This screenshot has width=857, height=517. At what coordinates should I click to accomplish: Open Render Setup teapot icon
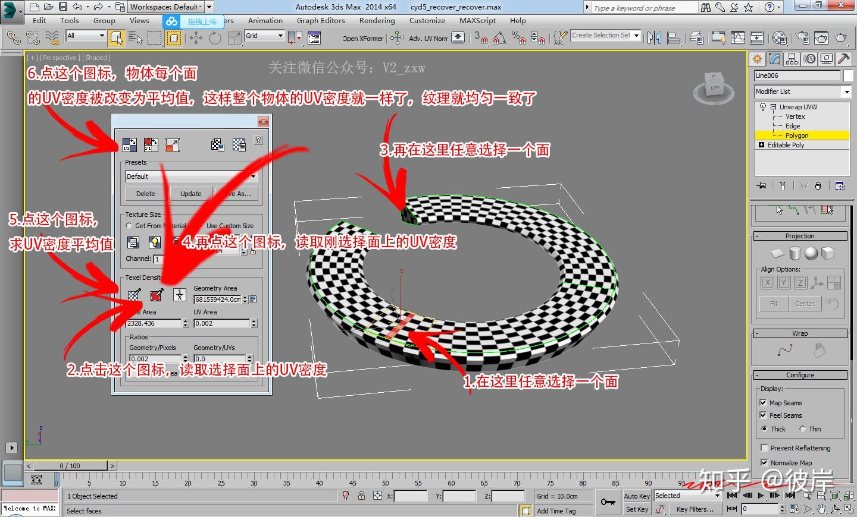point(802,38)
